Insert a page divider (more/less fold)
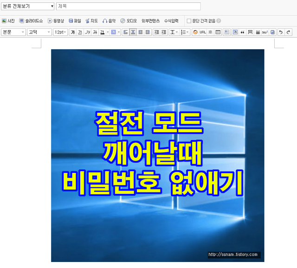297x268 pixels. 250,32
